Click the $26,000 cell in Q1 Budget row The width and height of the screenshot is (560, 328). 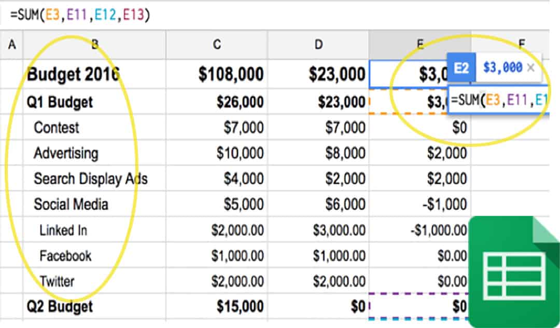pyautogui.click(x=240, y=102)
